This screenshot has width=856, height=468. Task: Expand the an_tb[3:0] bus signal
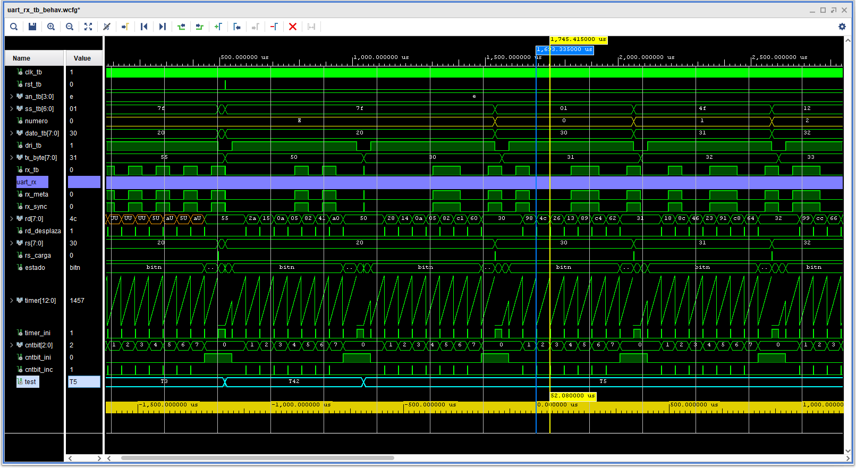coord(11,97)
